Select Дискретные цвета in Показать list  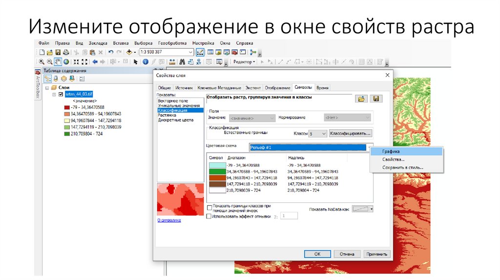pos(176,120)
